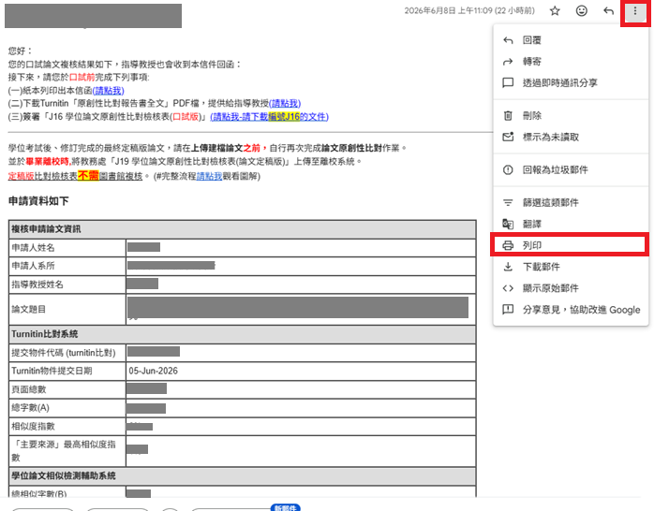
Task: Select 回報為垃圾郵件 menu item
Action: pos(571,170)
